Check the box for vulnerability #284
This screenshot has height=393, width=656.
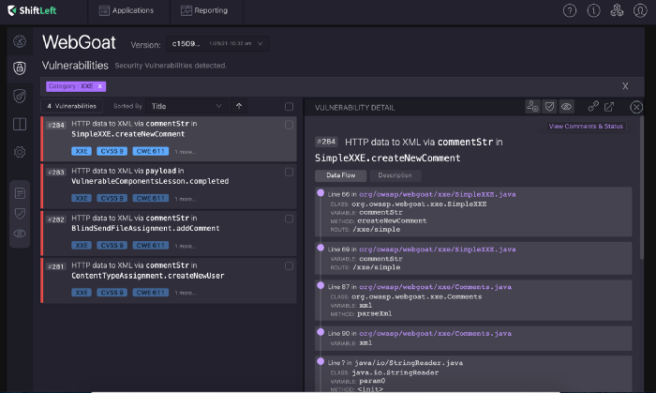click(289, 124)
